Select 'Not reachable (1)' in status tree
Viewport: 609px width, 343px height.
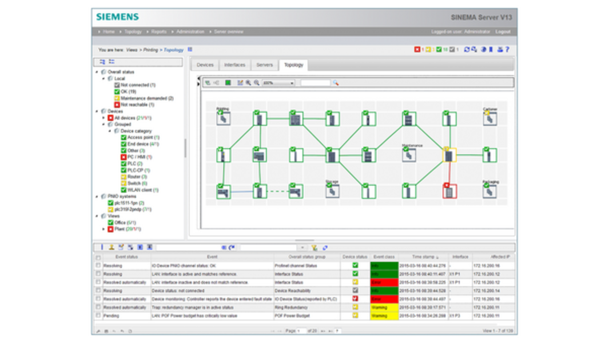(x=137, y=105)
